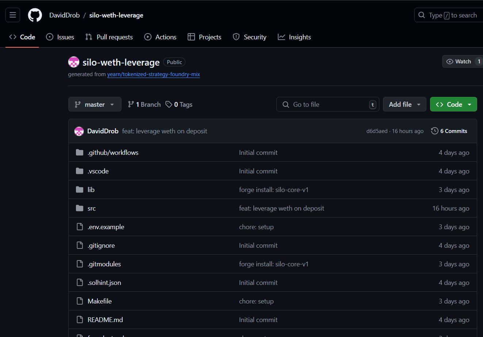Screen dimensions: 483x337
Task: Open .env.example row's chore: setup commit
Action: coord(256,227)
